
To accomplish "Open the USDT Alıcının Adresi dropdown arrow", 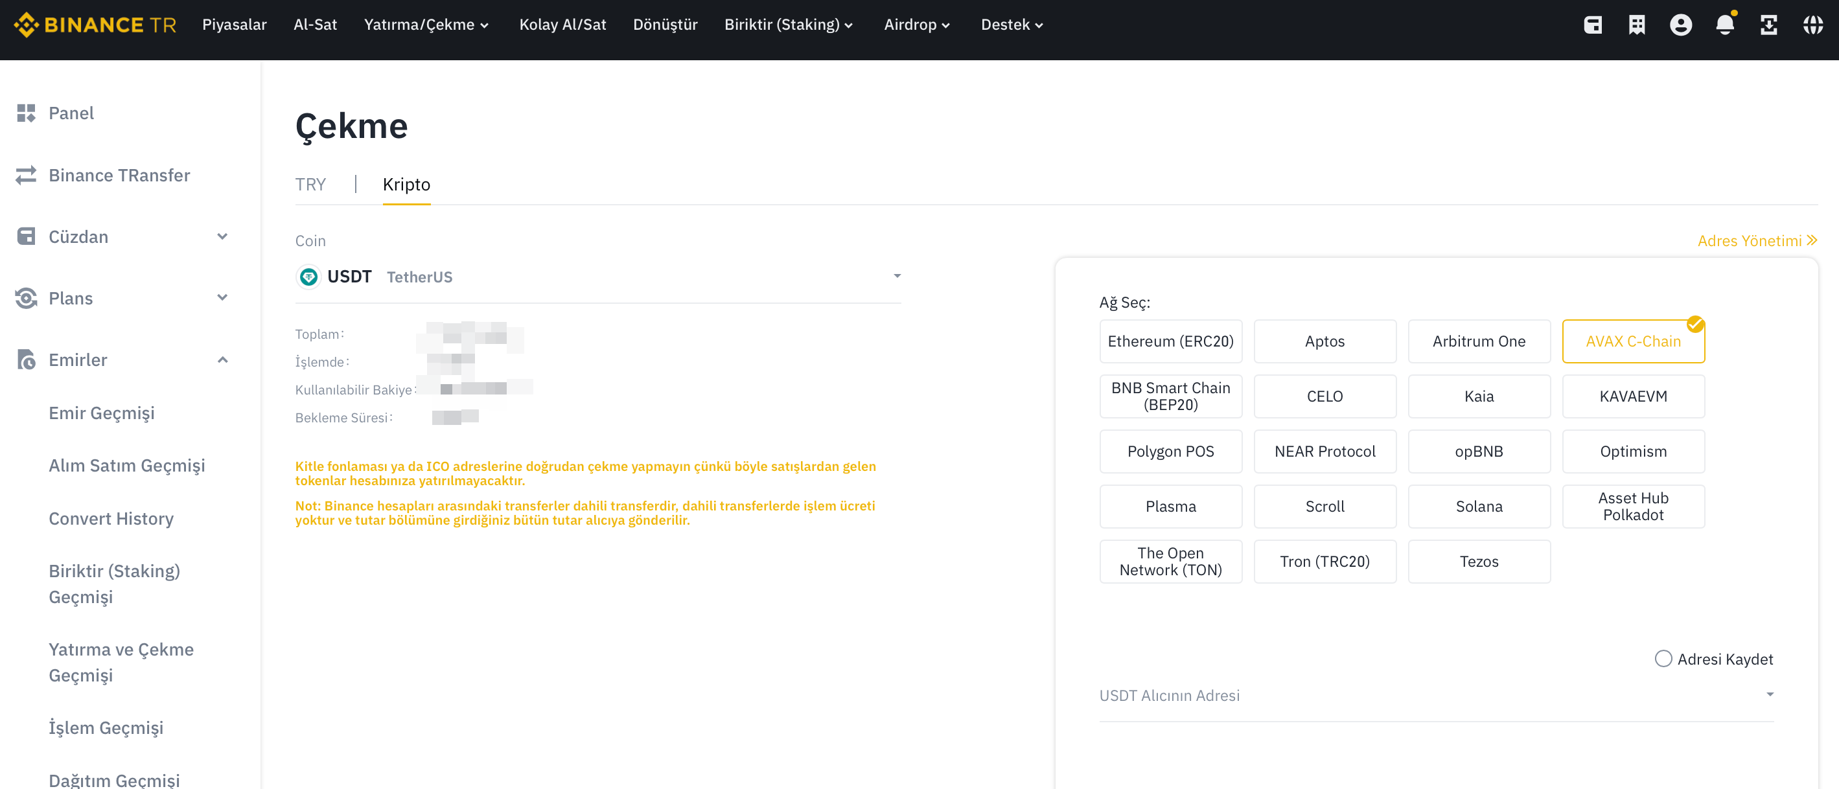I will [1770, 694].
